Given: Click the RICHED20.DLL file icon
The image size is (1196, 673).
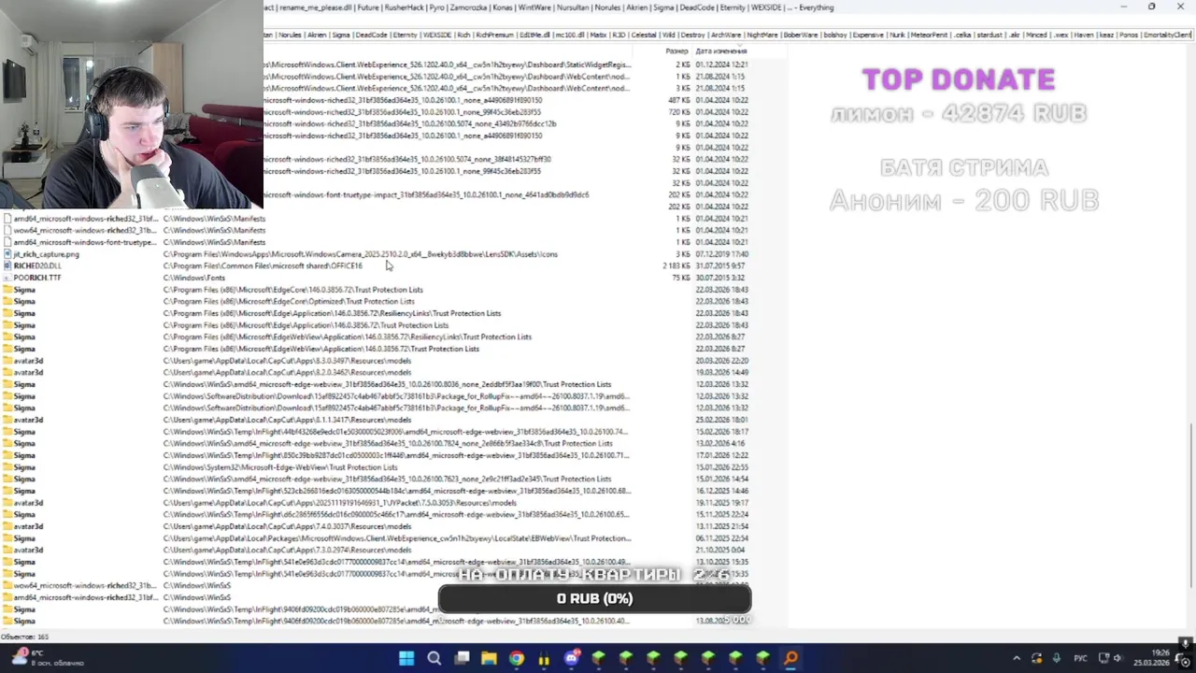Looking at the screenshot, I should coord(7,265).
